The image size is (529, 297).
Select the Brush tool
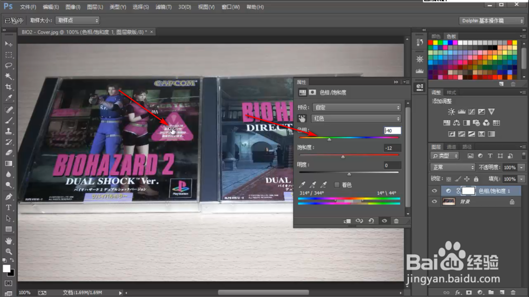8,120
